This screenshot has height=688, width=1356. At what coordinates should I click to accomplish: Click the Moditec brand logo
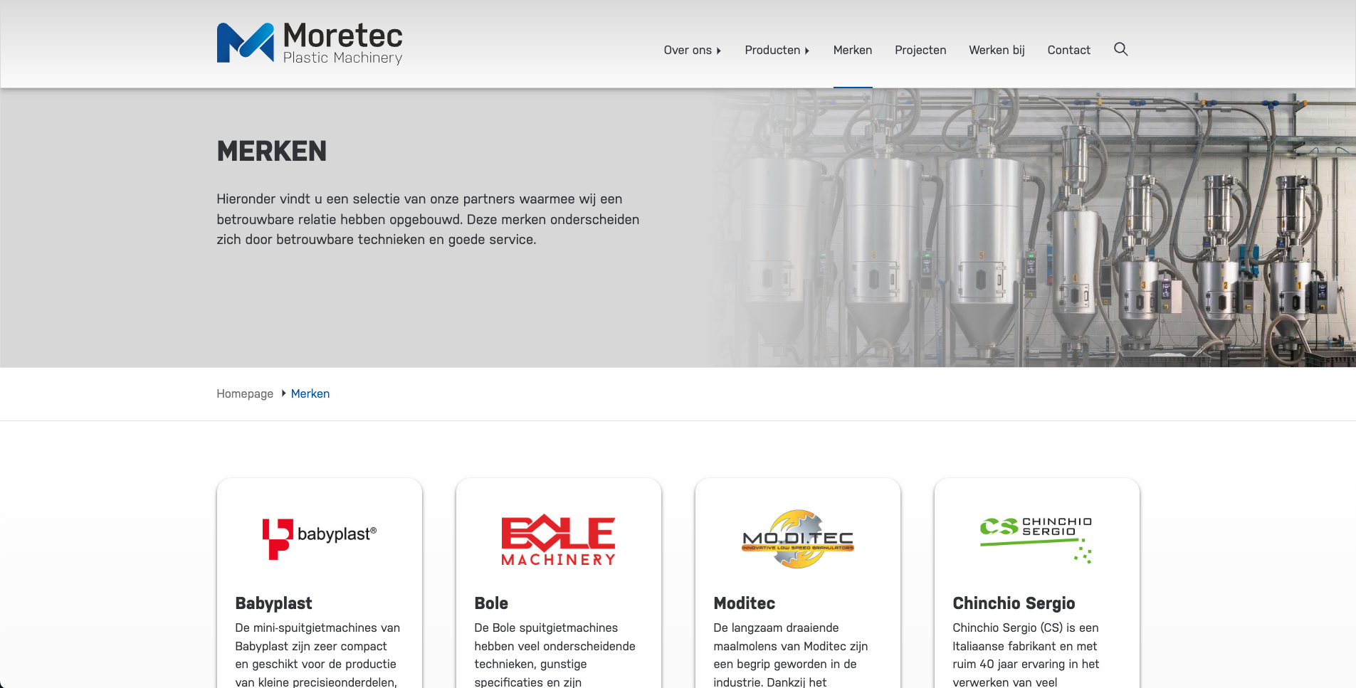[798, 539]
